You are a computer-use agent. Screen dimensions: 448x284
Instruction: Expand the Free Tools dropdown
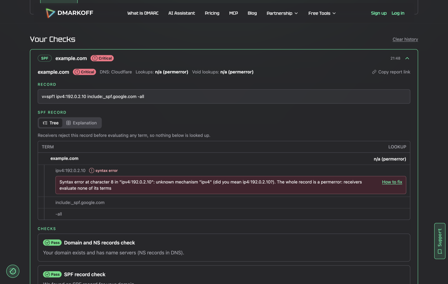click(x=322, y=13)
